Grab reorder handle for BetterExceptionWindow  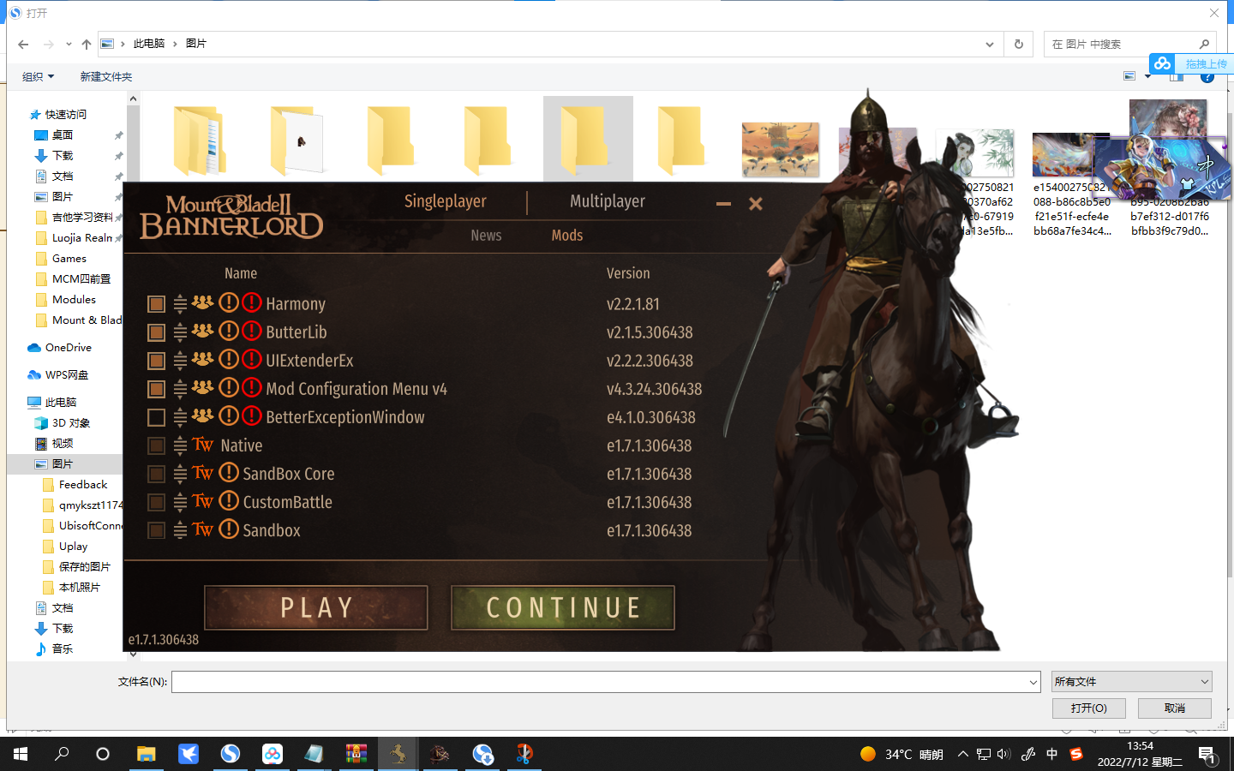[x=180, y=417]
